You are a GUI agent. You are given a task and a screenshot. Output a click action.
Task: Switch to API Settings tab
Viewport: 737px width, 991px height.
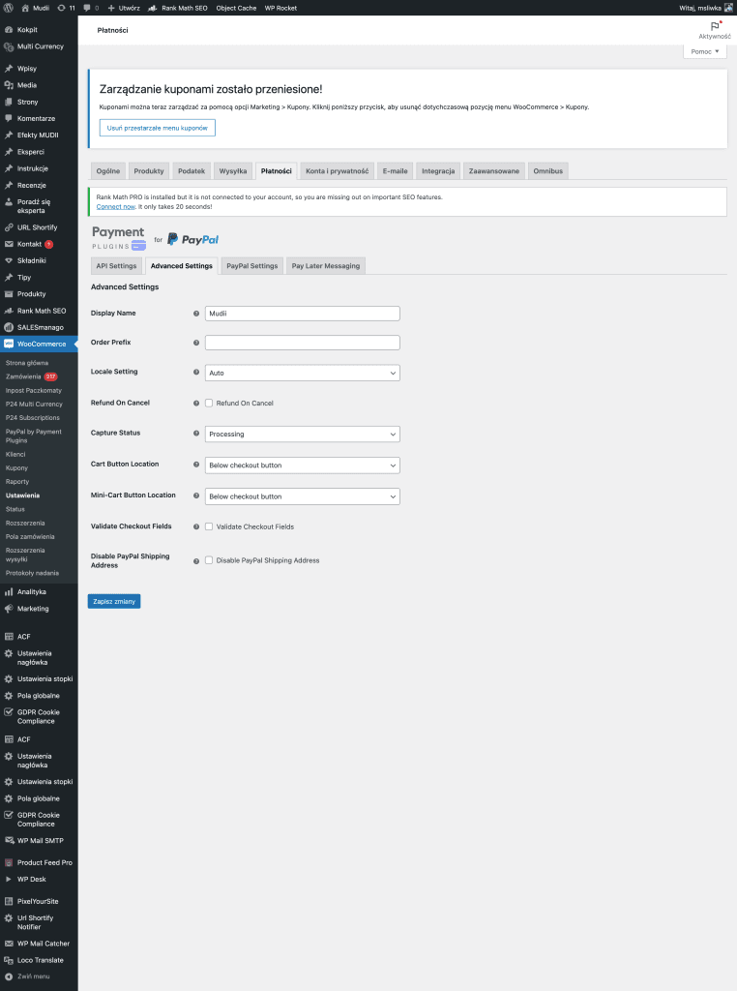(116, 266)
